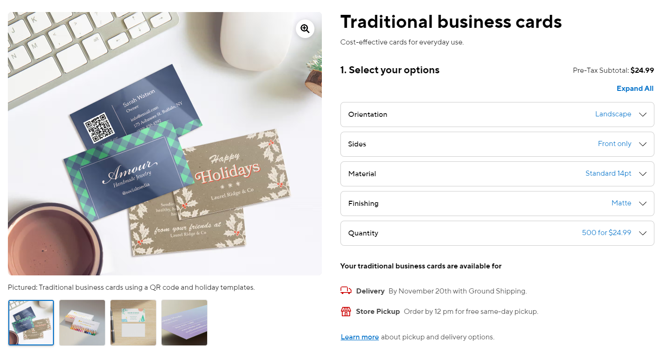Screen dimensions: 666x357
Task: Click the Material chevron arrow
Action: [643, 174]
